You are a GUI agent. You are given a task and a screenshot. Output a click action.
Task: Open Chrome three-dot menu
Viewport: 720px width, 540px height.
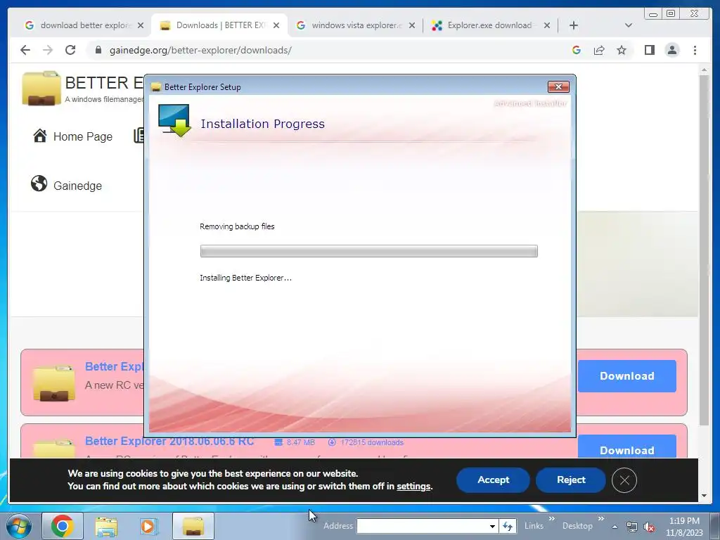pos(695,50)
